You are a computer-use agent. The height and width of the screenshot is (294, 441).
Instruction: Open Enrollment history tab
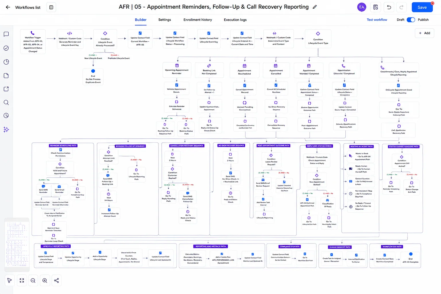point(198,20)
